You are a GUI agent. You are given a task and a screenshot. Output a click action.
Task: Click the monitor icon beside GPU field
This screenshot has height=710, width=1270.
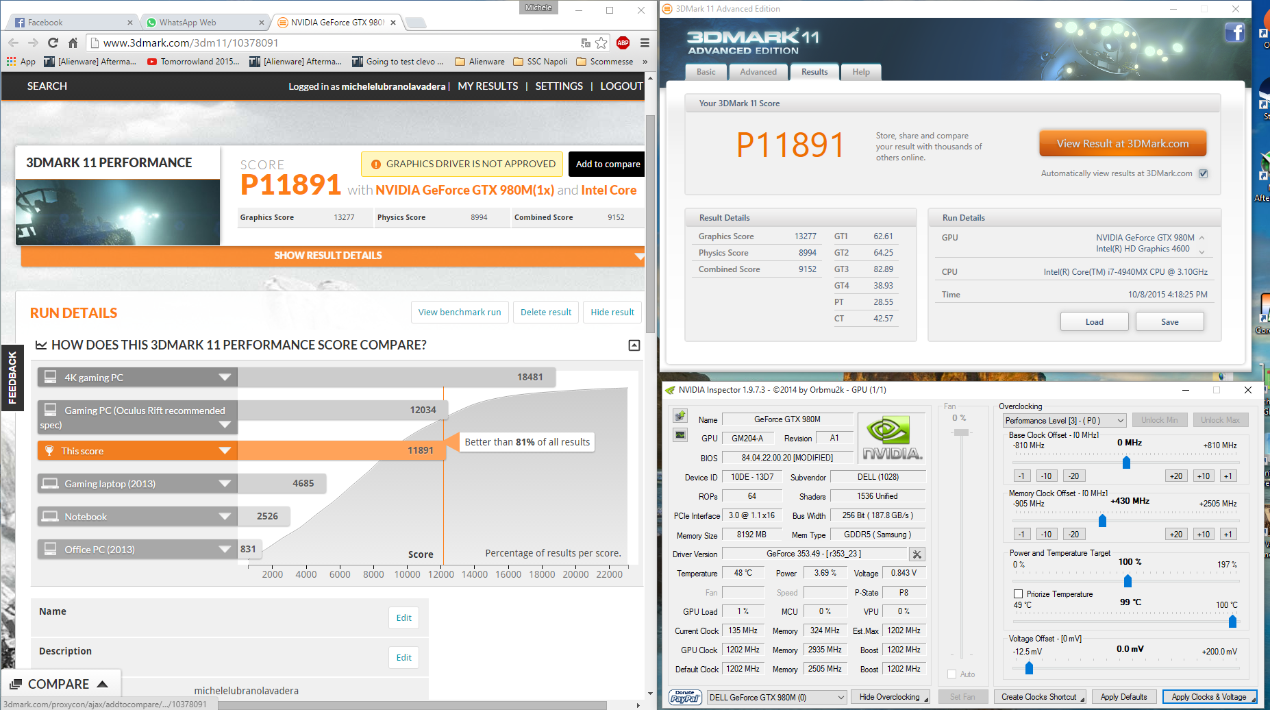(680, 434)
